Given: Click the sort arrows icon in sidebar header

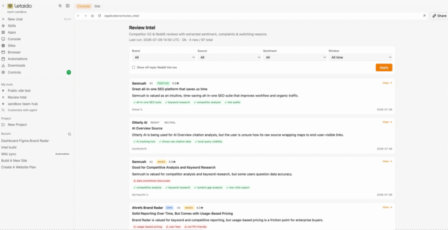Looking at the screenshot, I should (x=60, y=6).
